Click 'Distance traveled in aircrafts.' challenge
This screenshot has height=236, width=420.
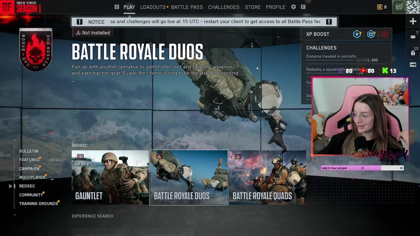(x=331, y=56)
